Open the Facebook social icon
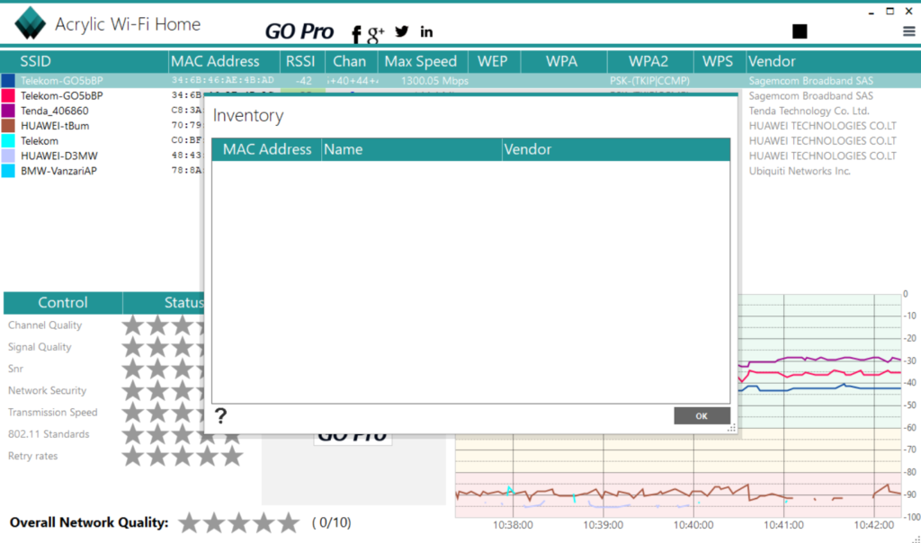The width and height of the screenshot is (921, 543). coord(356,34)
